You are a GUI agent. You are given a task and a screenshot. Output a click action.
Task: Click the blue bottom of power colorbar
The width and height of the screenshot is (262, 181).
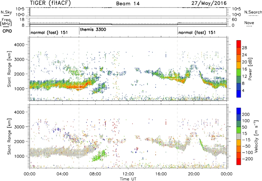tap(239, 94)
